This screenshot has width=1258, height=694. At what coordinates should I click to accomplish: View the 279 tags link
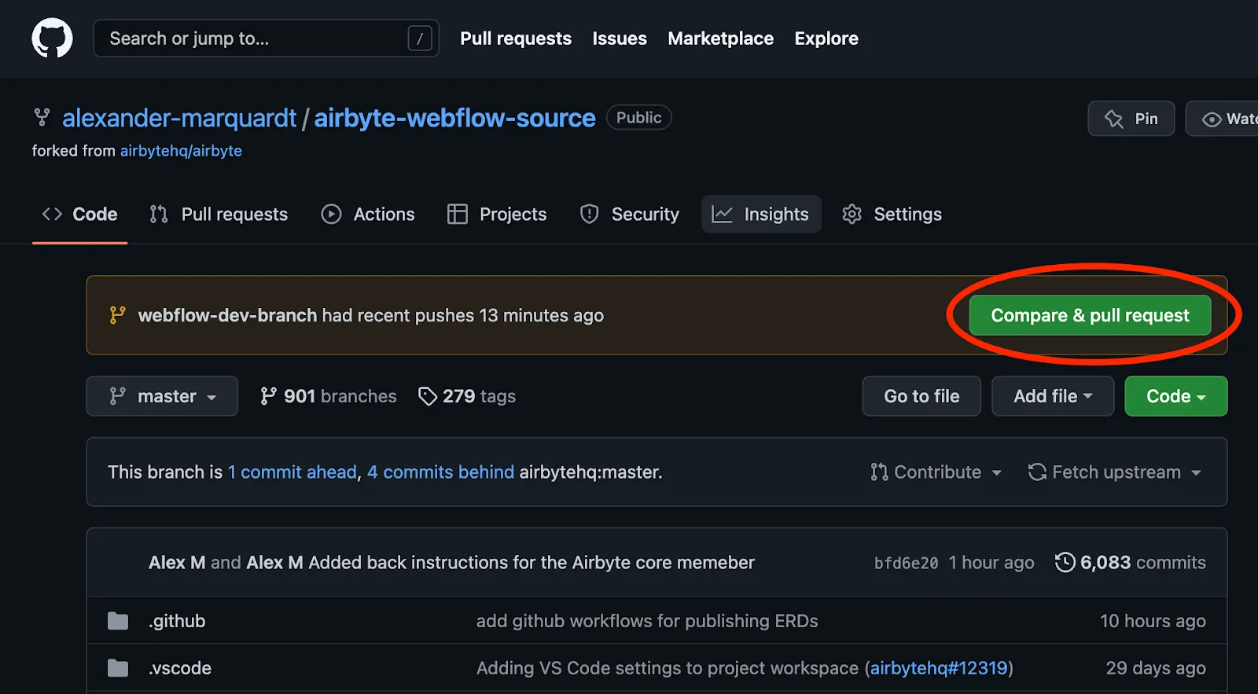pos(467,396)
